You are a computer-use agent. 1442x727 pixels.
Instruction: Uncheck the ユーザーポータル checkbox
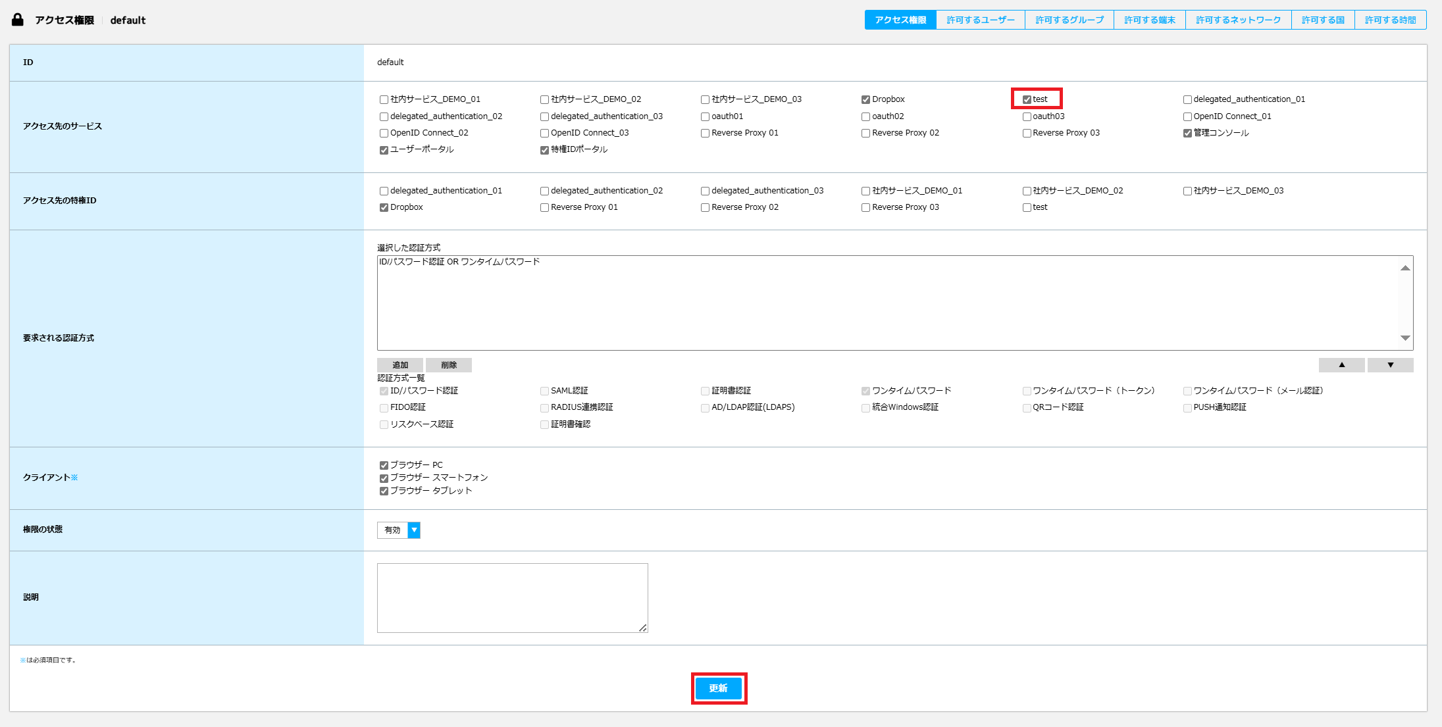click(x=384, y=150)
